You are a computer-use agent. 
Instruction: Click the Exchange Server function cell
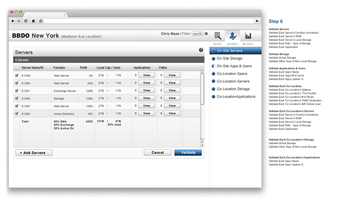click(x=65, y=91)
